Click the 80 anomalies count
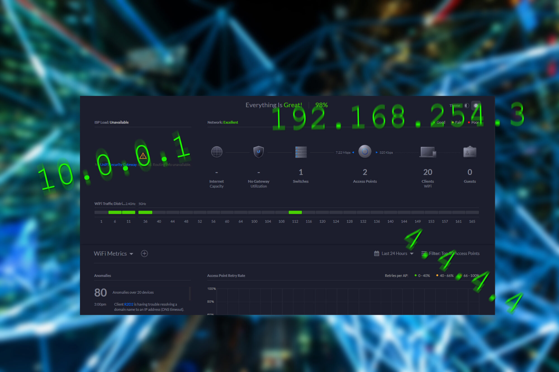 pos(100,292)
